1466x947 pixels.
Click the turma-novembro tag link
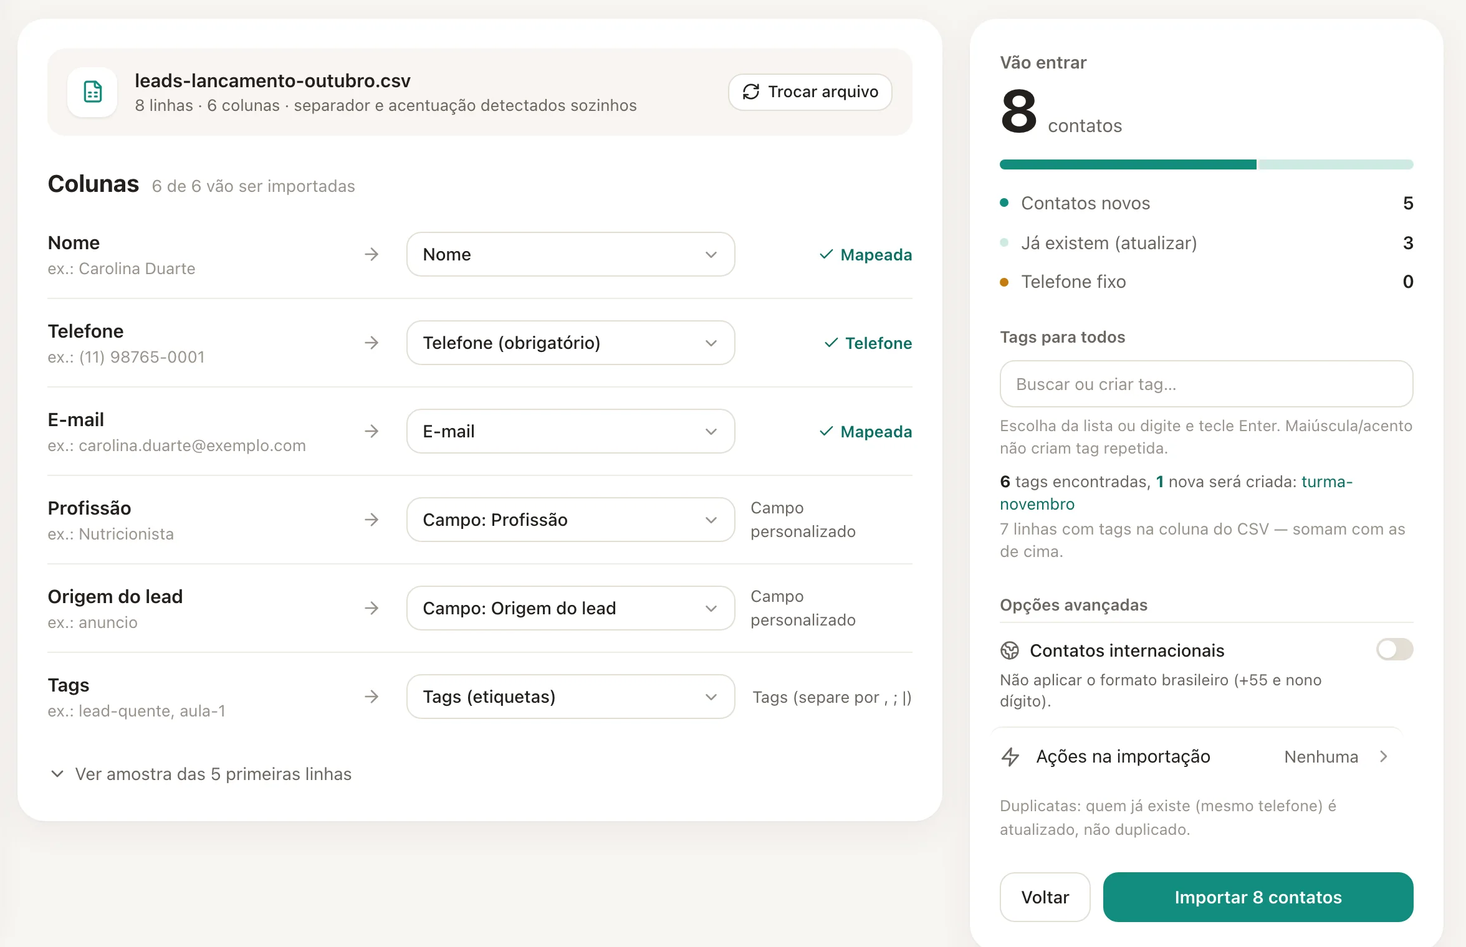1176,493
